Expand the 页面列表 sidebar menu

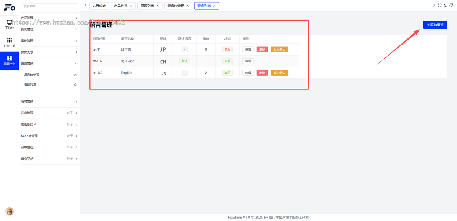(49, 52)
